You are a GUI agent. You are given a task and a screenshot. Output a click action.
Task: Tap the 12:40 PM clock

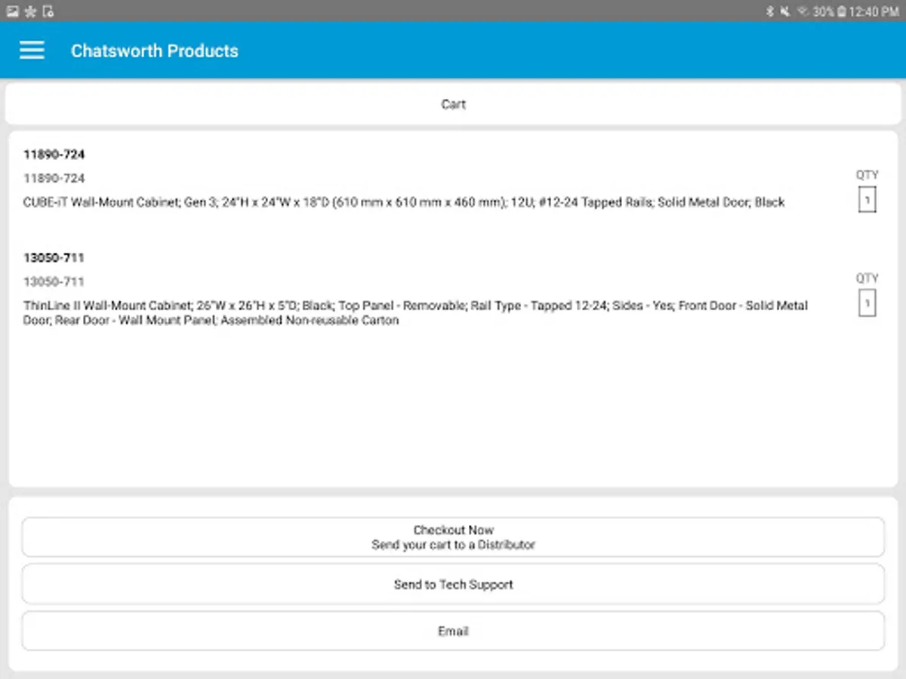click(x=874, y=11)
